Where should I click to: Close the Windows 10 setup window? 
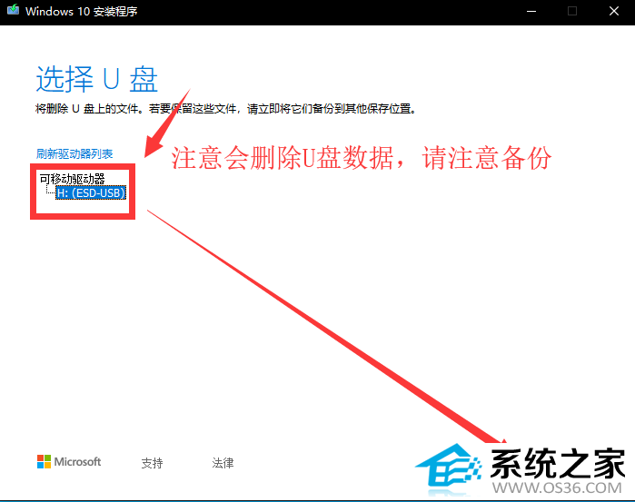(614, 11)
